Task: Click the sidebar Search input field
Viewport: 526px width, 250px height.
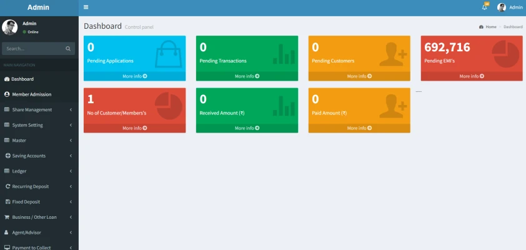Action: pos(32,49)
